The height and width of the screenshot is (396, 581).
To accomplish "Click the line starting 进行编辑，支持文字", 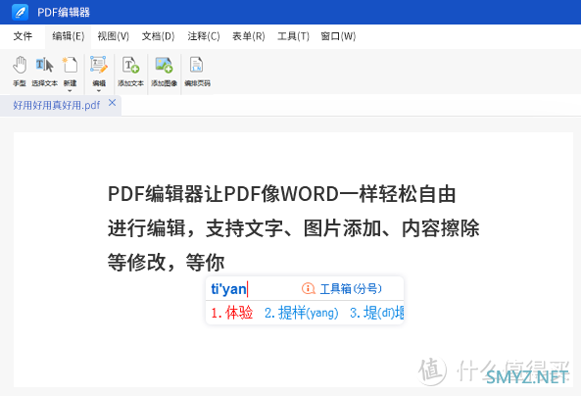I will (x=294, y=228).
